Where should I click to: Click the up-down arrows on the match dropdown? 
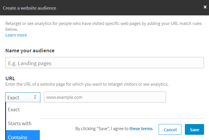[35, 98]
